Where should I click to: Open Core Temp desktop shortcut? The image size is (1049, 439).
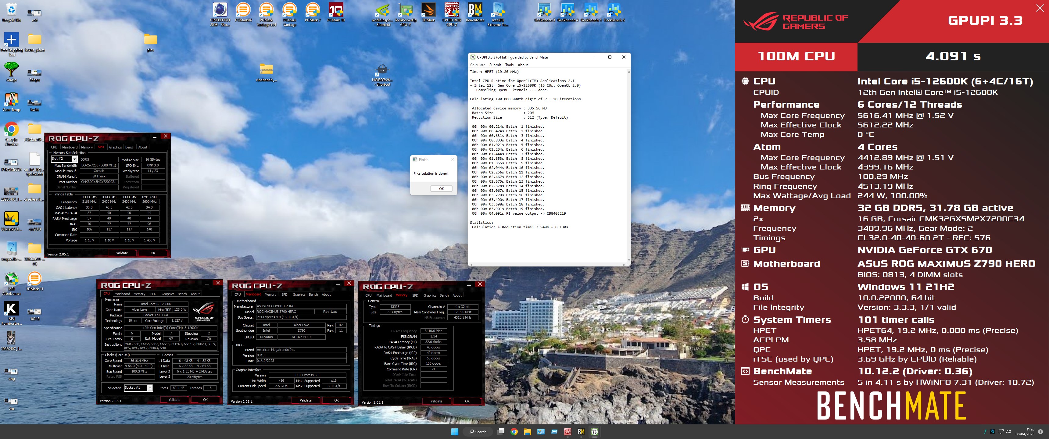11,102
